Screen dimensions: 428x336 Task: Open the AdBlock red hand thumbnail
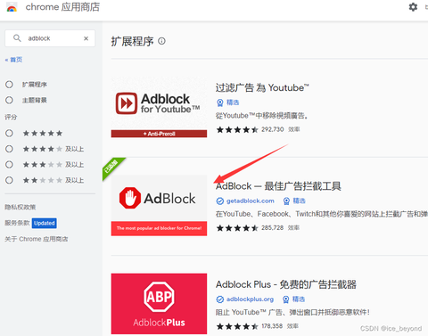click(x=159, y=205)
